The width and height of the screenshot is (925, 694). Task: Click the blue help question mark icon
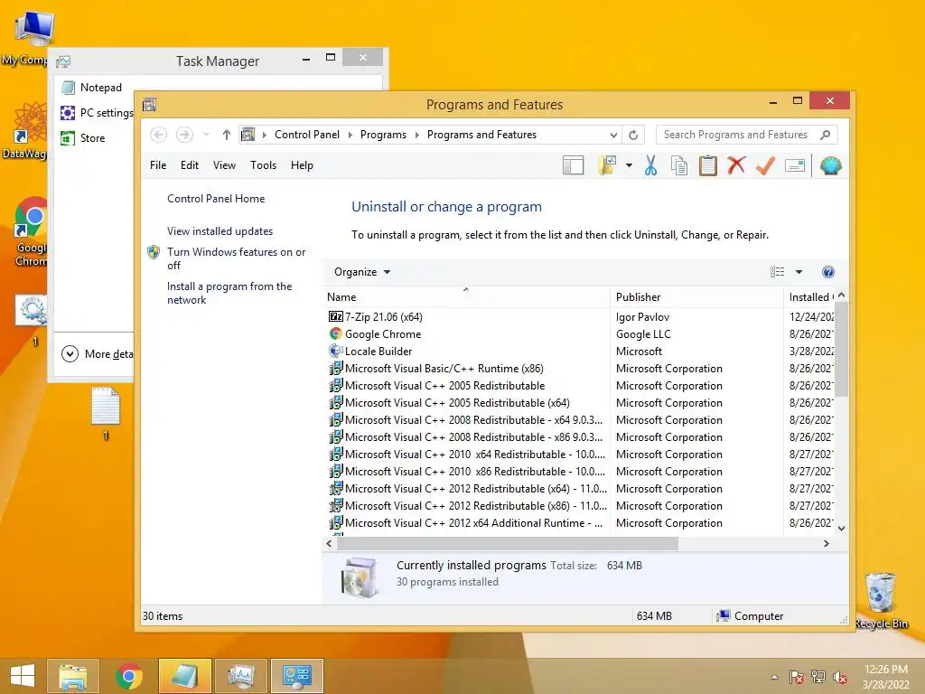827,272
